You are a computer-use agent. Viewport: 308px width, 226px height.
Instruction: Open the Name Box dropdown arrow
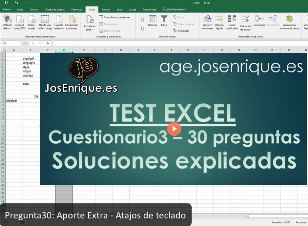click(x=20, y=43)
